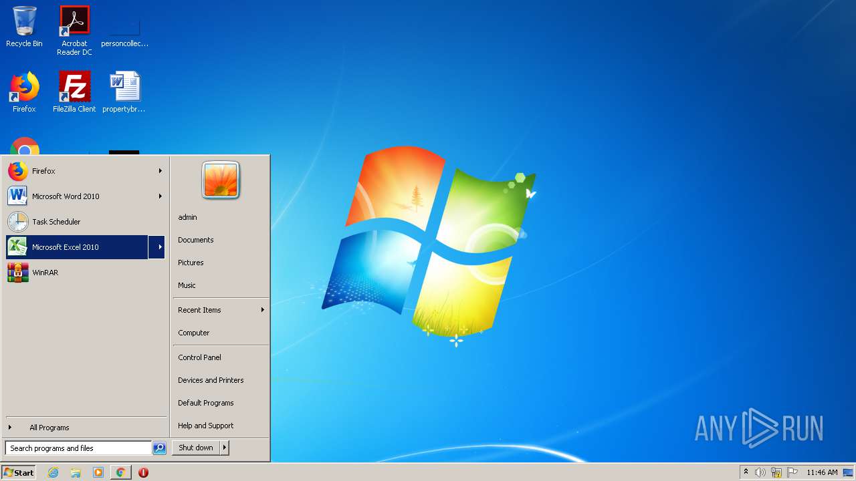Open the Action Center flag icon

(792, 472)
